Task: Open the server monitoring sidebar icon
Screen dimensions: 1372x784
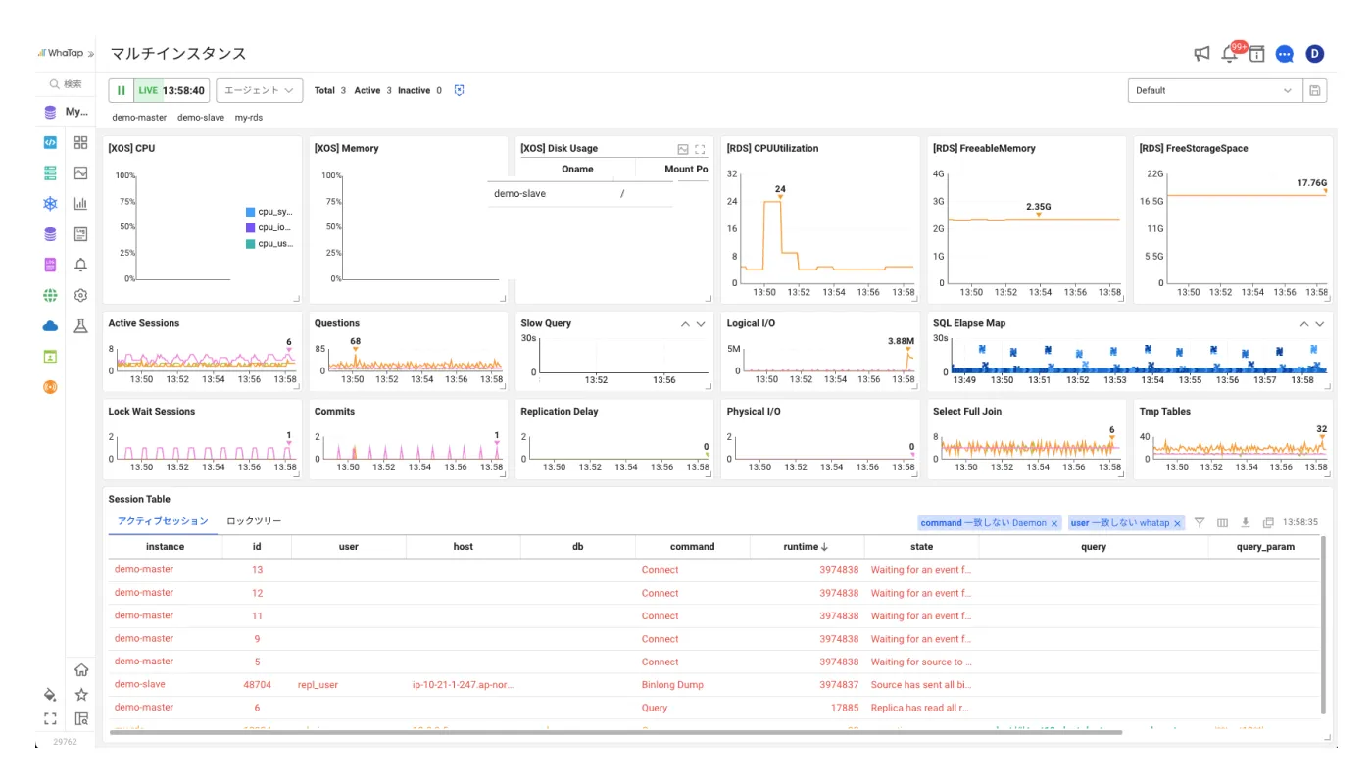Action: pos(50,173)
